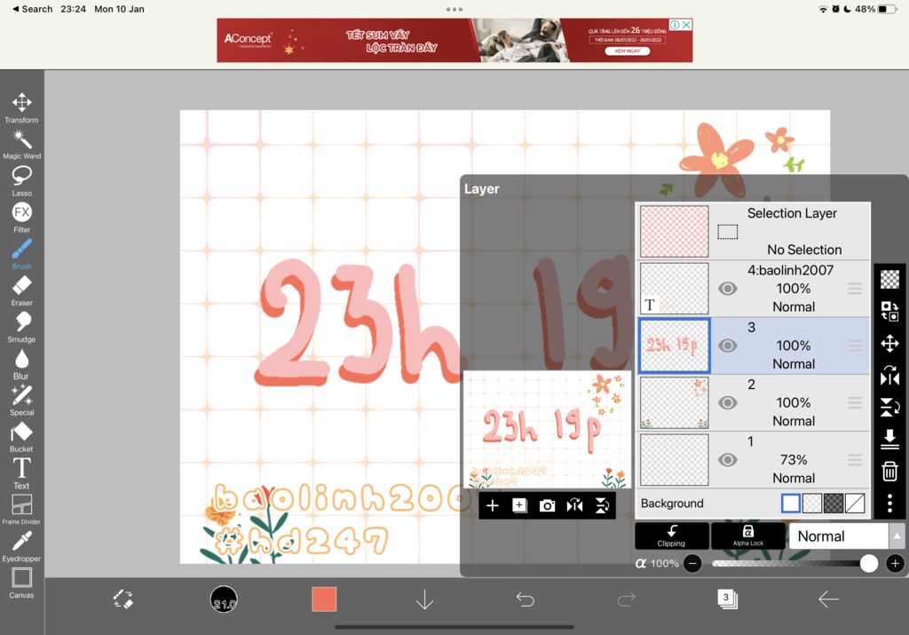909x635 pixels.
Task: Merge layer down with download-arrow icon
Action: pyautogui.click(x=889, y=439)
